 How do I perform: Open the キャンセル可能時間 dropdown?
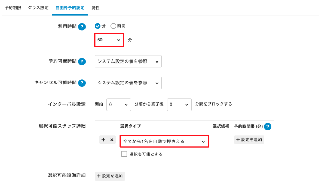(128, 83)
